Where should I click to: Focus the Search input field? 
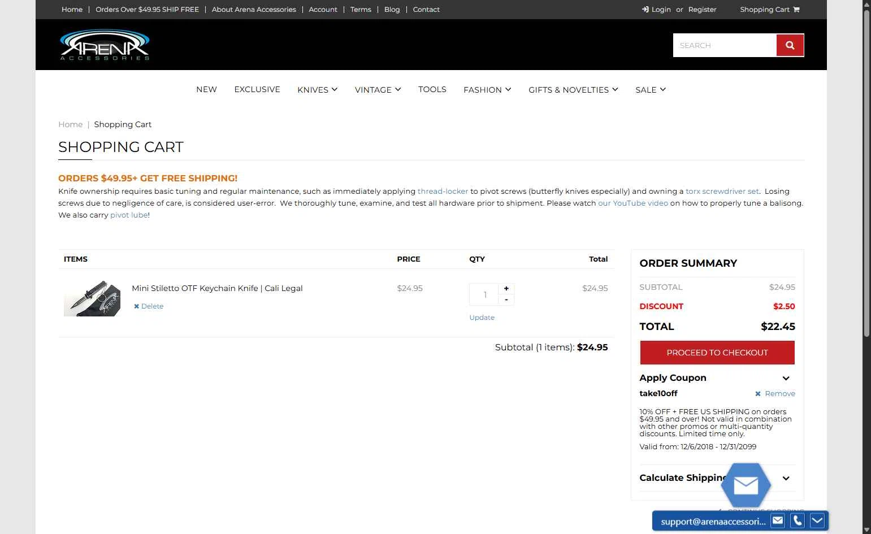pos(725,45)
